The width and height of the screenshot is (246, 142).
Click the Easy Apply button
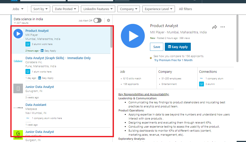pos(178,47)
